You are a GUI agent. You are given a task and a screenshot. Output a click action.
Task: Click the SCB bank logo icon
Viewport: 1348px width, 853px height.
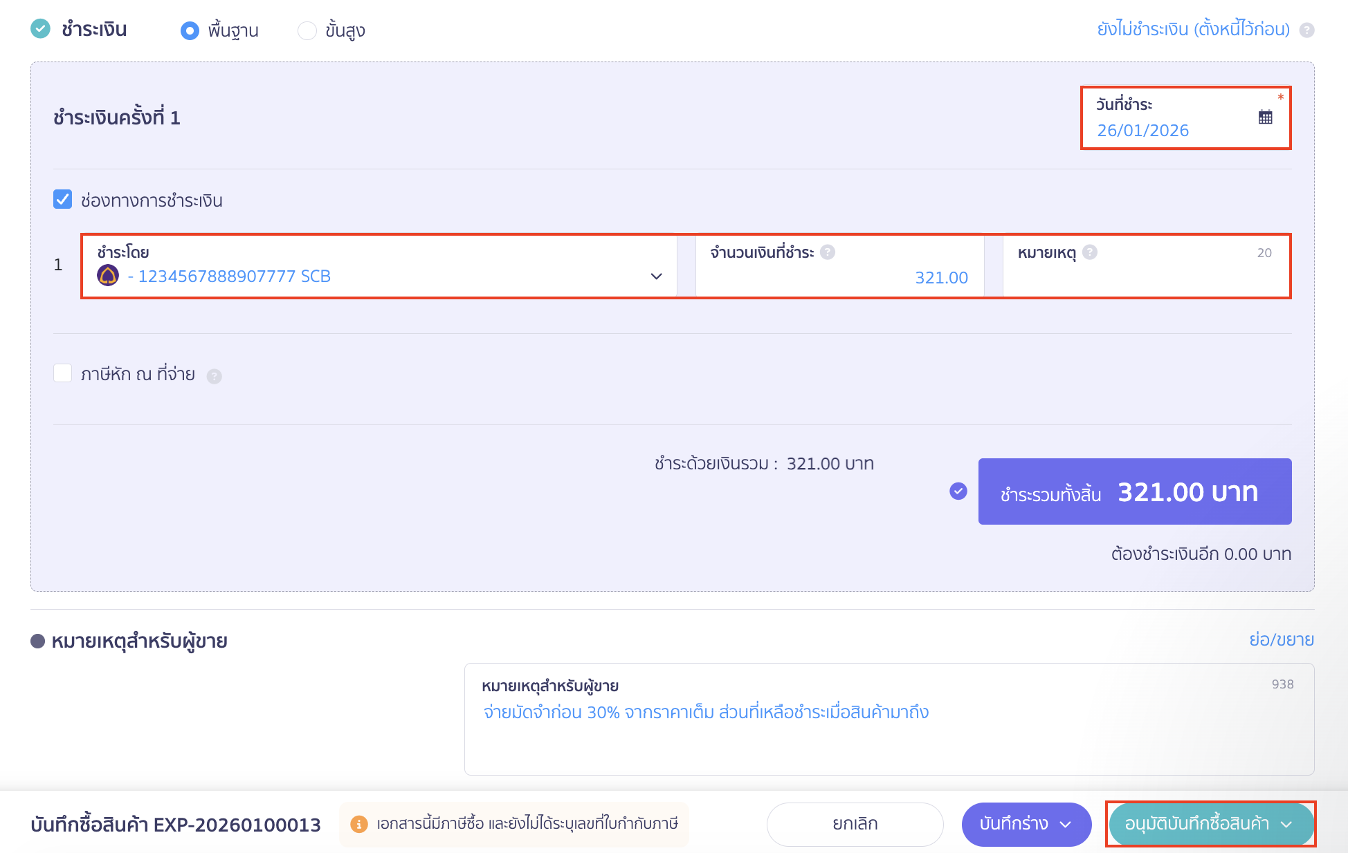[108, 275]
